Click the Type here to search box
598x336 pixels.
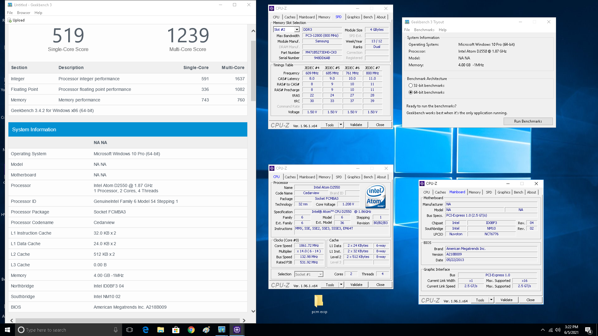coord(69,330)
